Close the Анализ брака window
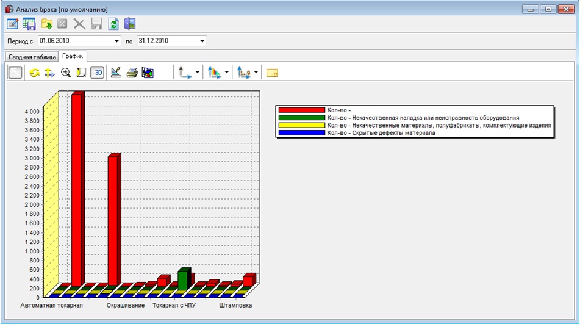This screenshot has width=580, height=324. click(x=566, y=9)
